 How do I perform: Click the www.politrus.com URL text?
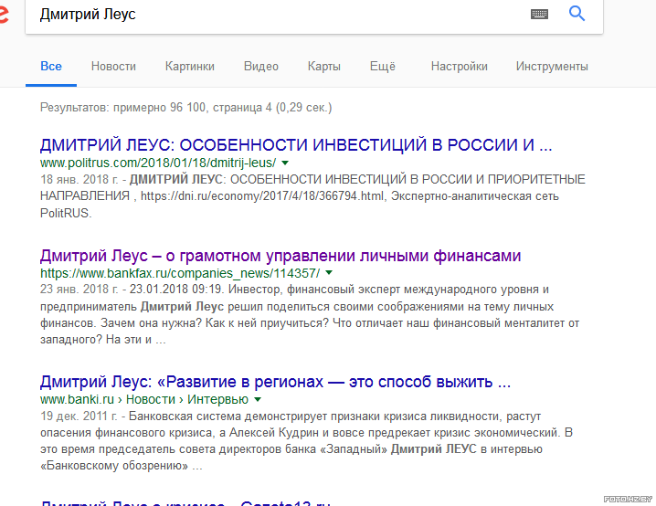pos(158,163)
